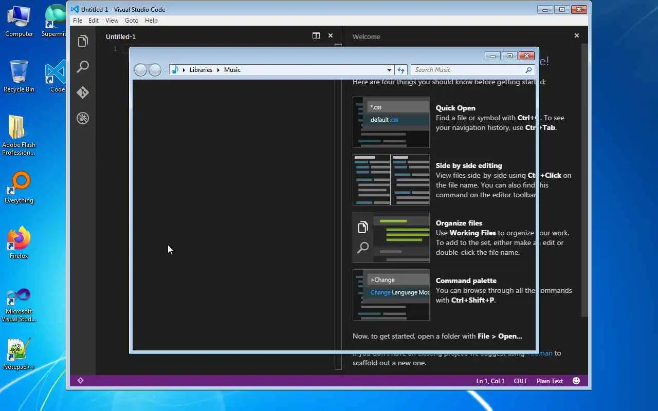Select the Microsoft Visual Studio desktop shortcut
Image resolution: width=658 pixels, height=411 pixels.
[19, 305]
